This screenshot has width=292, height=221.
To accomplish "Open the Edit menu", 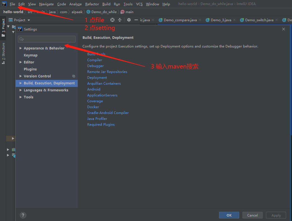I will tap(22, 4).
